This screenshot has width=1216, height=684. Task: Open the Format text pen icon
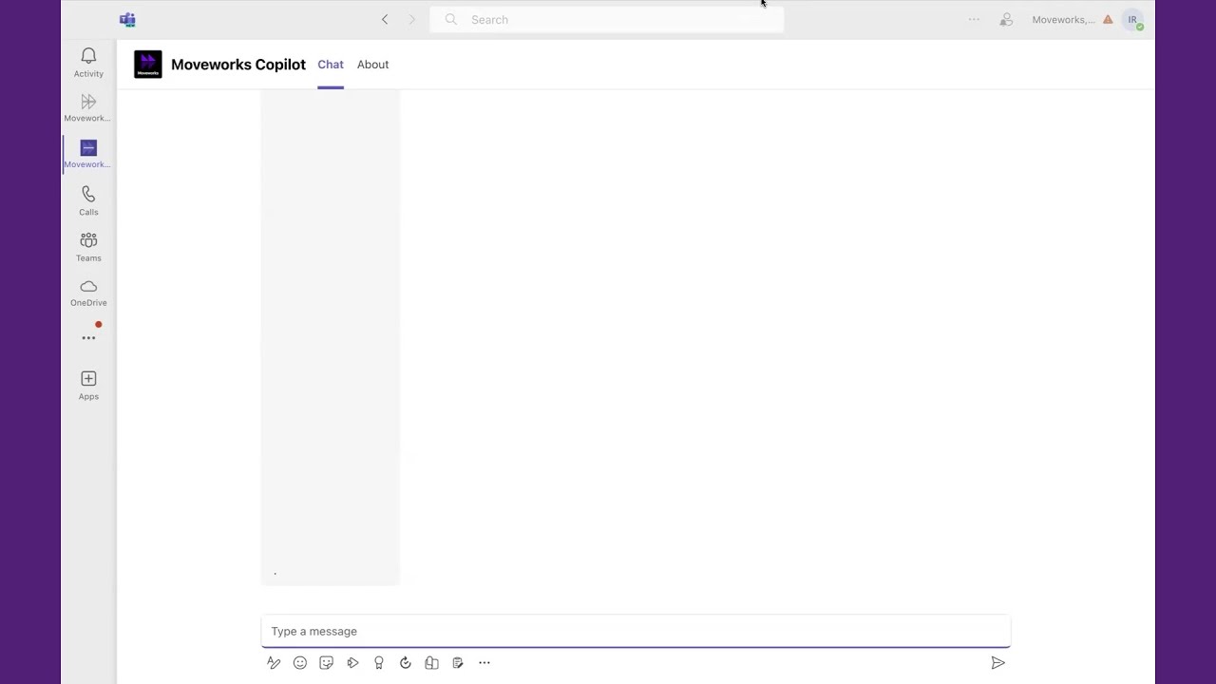coord(274,663)
